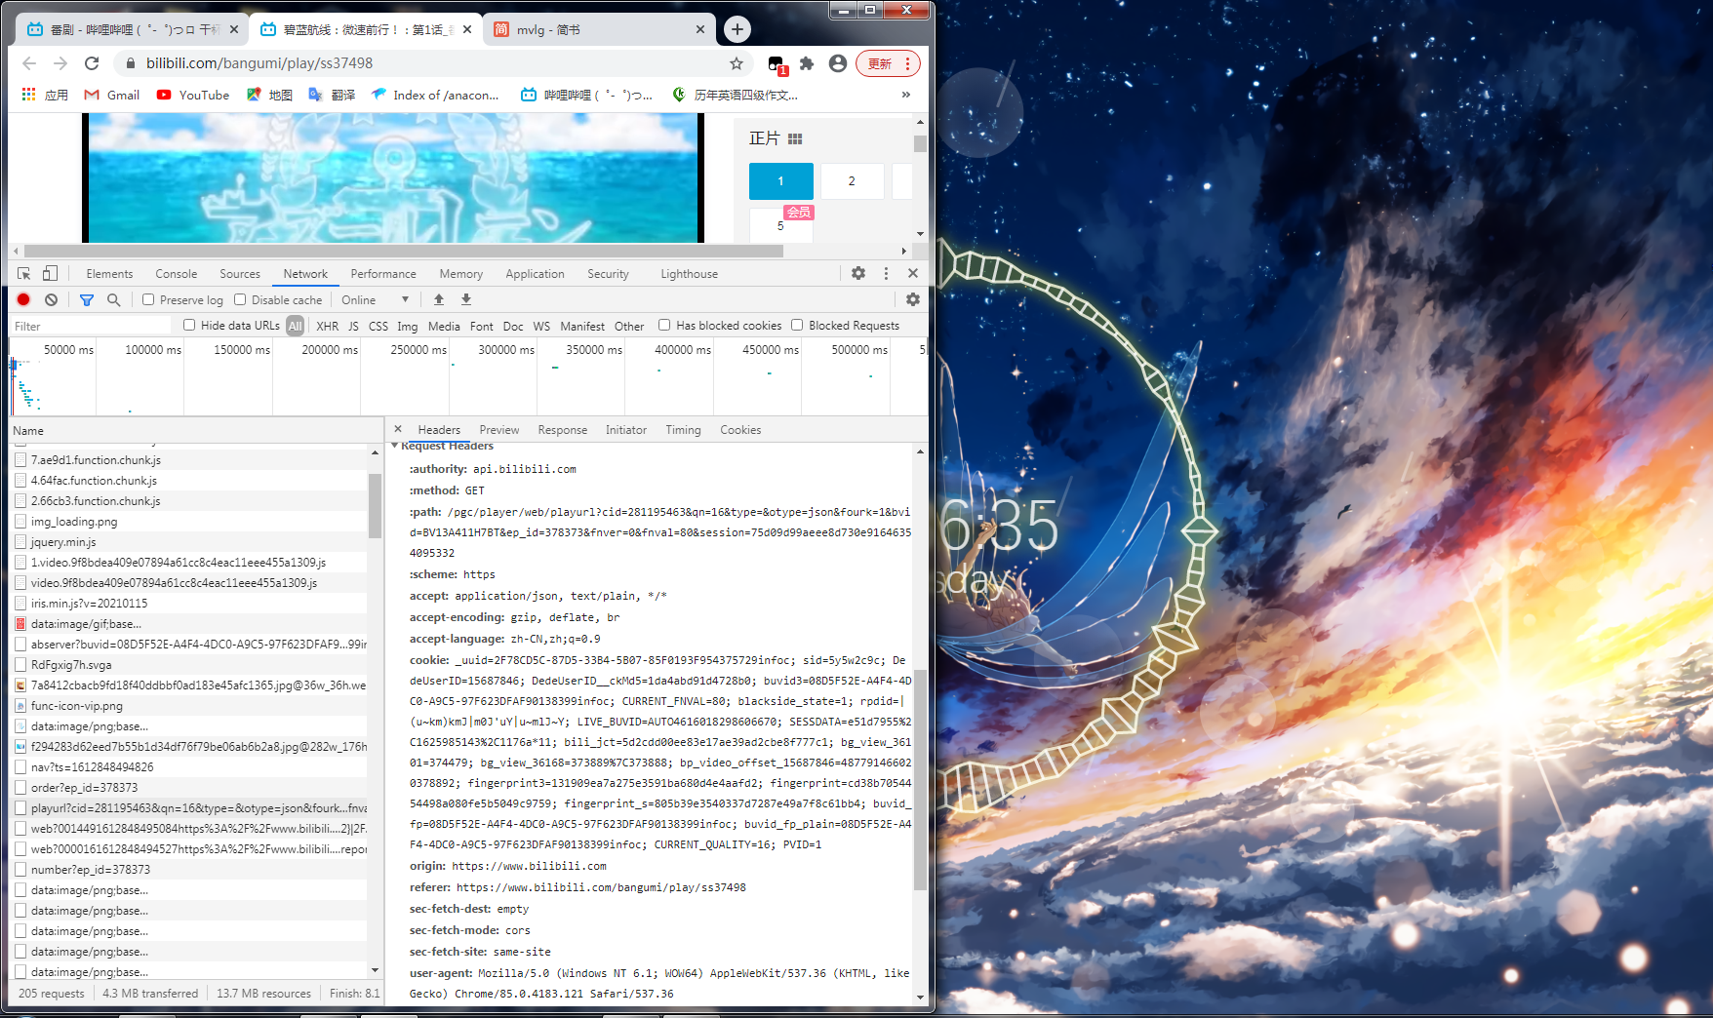Click the browser back arrow
Viewport: 1713px width, 1018px height.
tap(29, 63)
